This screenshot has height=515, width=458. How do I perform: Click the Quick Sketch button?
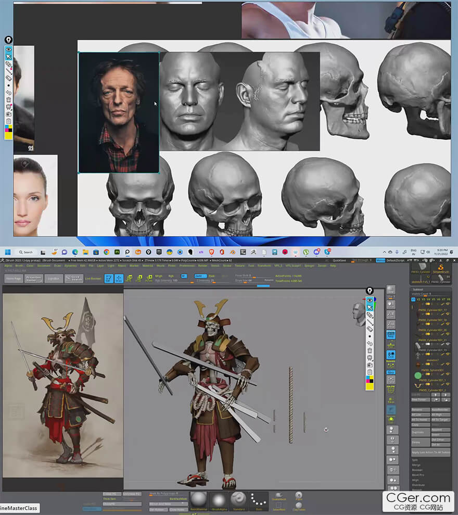[74, 279]
